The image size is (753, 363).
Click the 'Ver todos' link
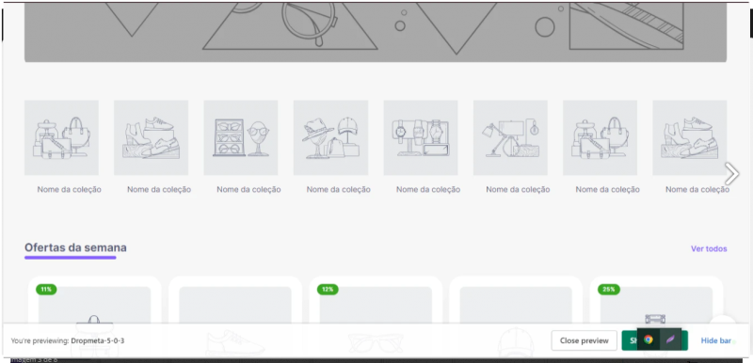(709, 249)
